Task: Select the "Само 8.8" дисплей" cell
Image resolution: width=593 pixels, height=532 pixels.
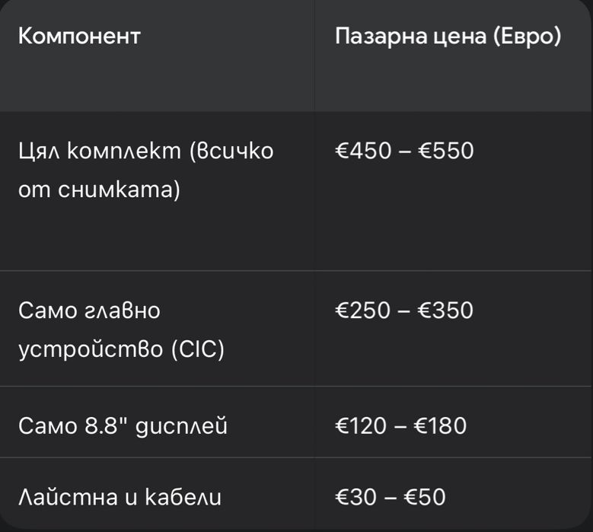Action: click(x=123, y=425)
